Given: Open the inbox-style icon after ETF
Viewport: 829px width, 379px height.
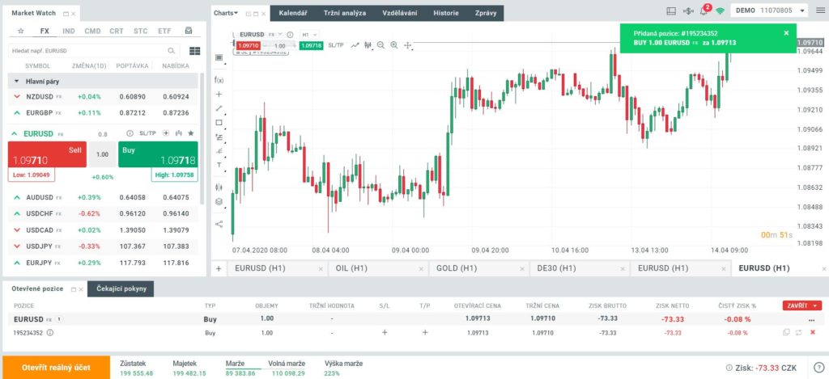Looking at the screenshot, I should [x=189, y=32].
